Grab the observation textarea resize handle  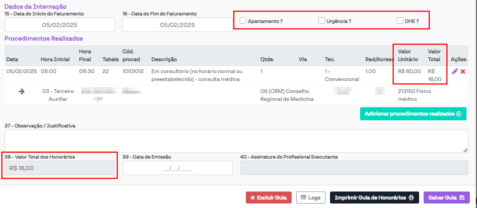465,150
